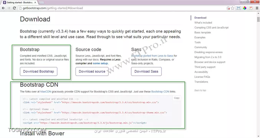This screenshot has height=138, width=260.
Task: Click the Download source button
Action: pos(92,71)
